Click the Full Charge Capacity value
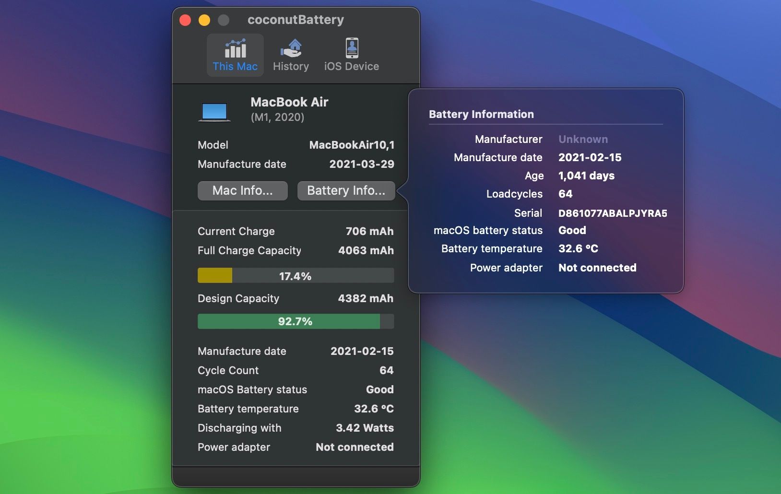Viewport: 781px width, 494px height. pyautogui.click(x=366, y=250)
